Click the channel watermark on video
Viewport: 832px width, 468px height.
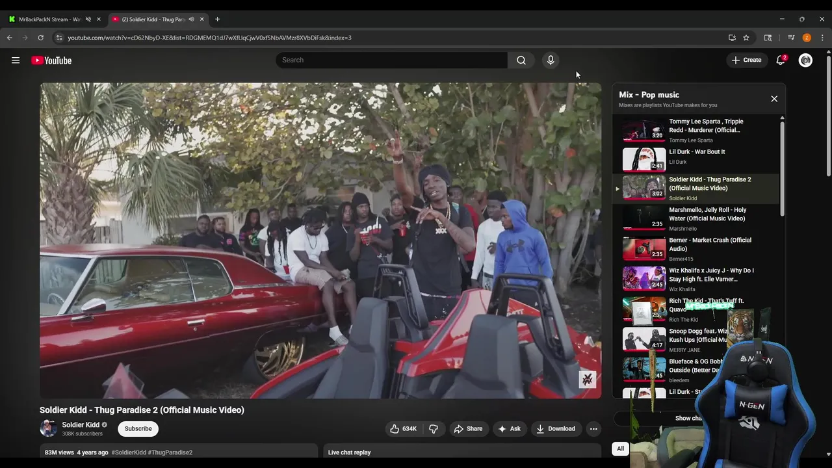coord(588,380)
